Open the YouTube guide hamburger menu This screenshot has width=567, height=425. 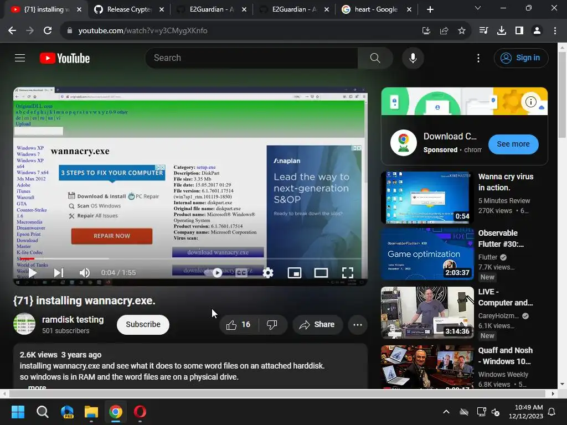coord(20,58)
